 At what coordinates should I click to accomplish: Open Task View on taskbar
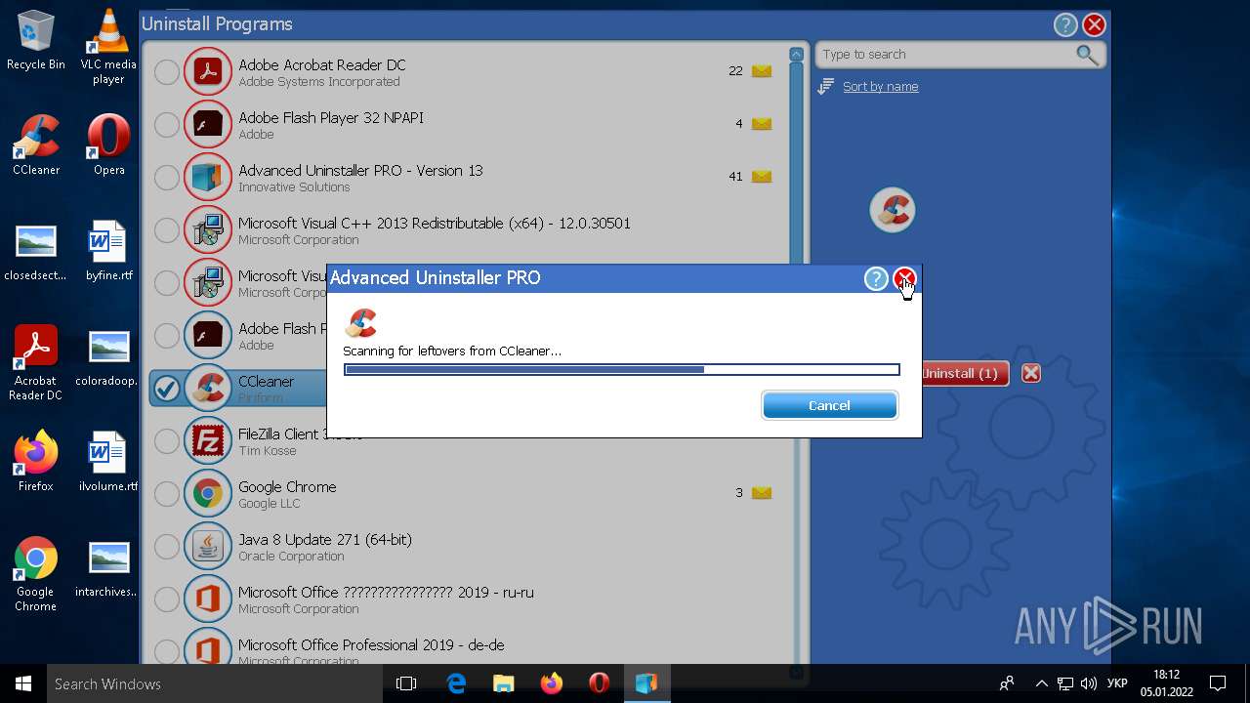pyautogui.click(x=406, y=683)
